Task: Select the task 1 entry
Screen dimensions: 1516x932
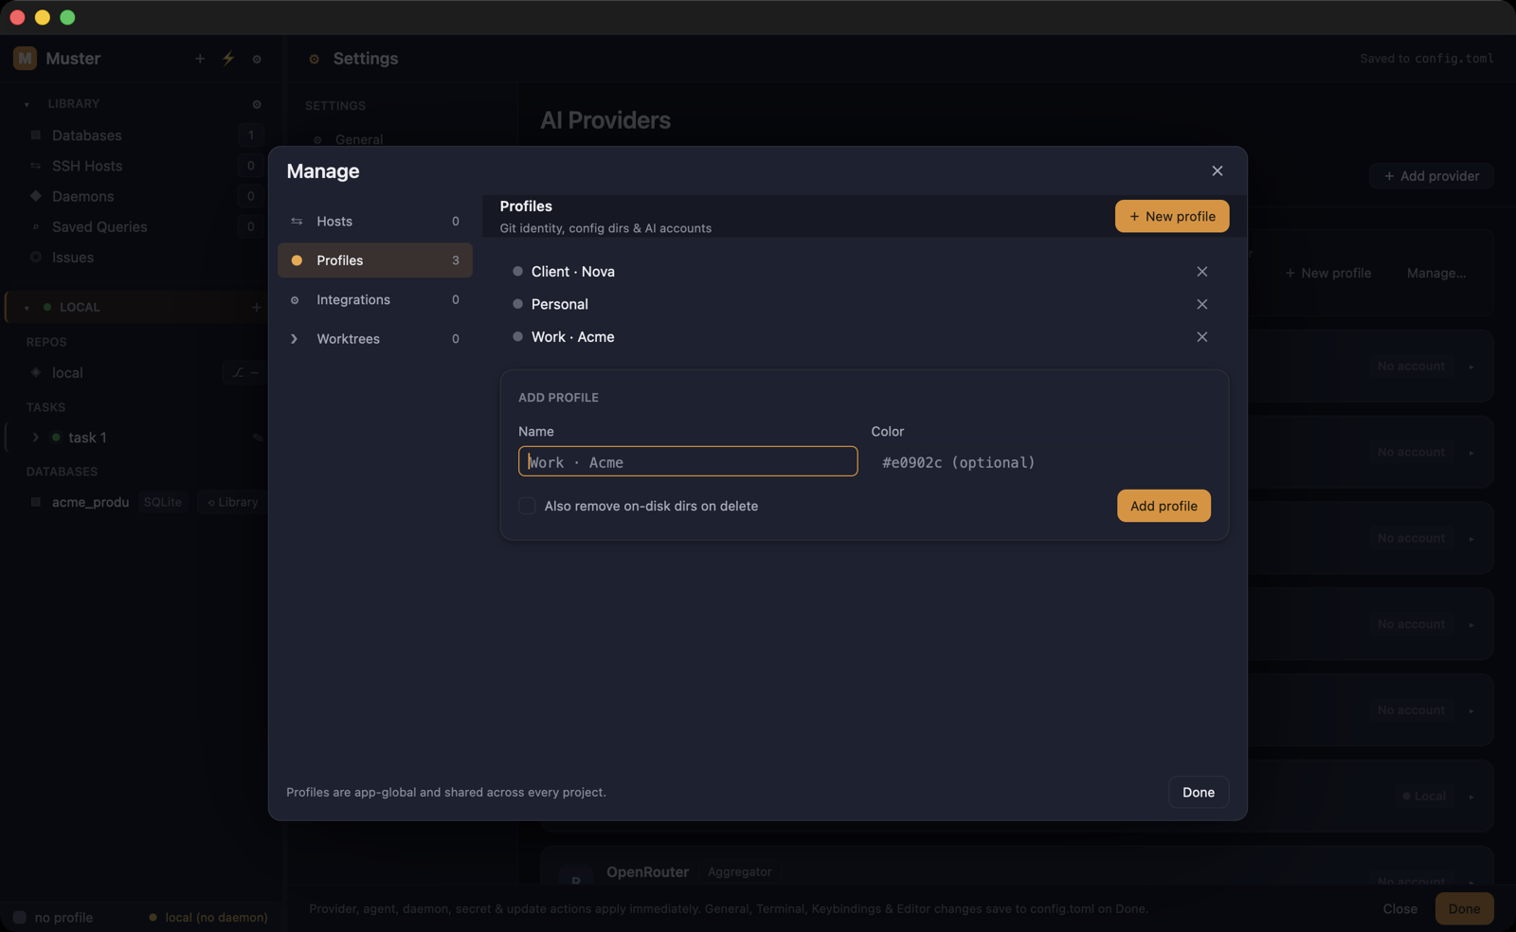Action: pyautogui.click(x=87, y=438)
